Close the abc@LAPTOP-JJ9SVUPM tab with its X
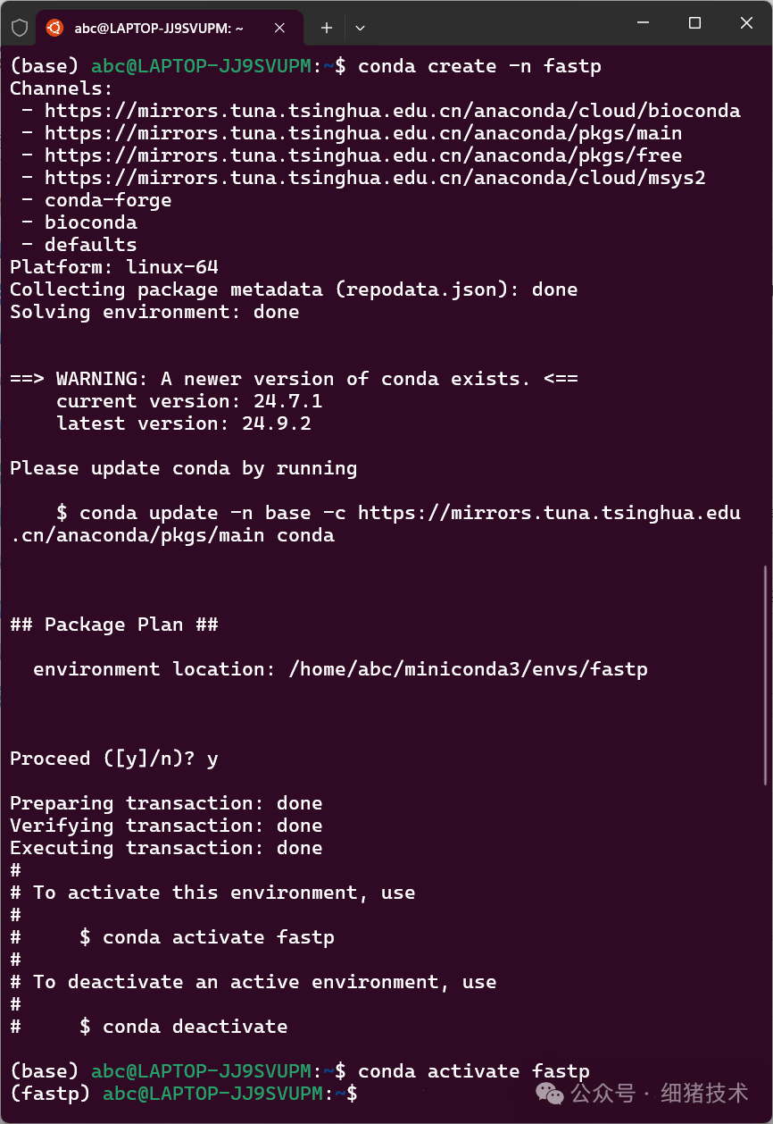Image resolution: width=773 pixels, height=1124 pixels. (x=279, y=27)
